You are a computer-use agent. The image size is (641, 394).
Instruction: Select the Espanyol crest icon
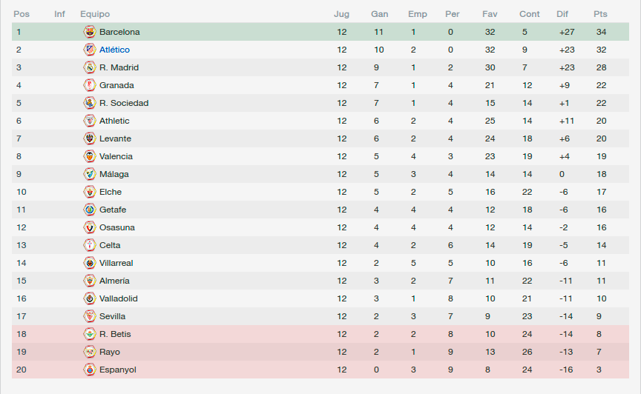90,370
